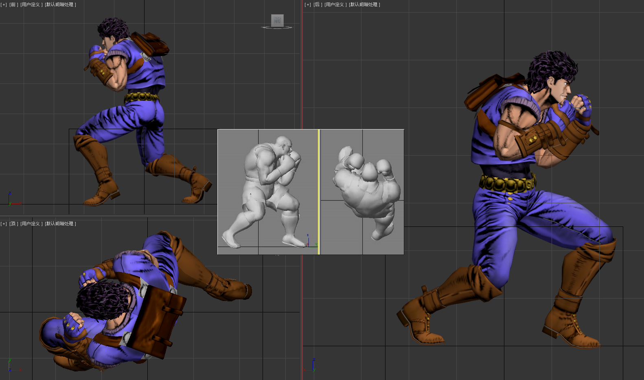Image resolution: width=644 pixels, height=380 pixels.
Task: Click the gray boxer top-view reference image
Action: (362, 192)
